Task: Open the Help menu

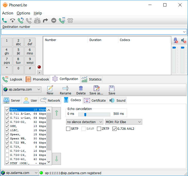Action: coord(38,13)
